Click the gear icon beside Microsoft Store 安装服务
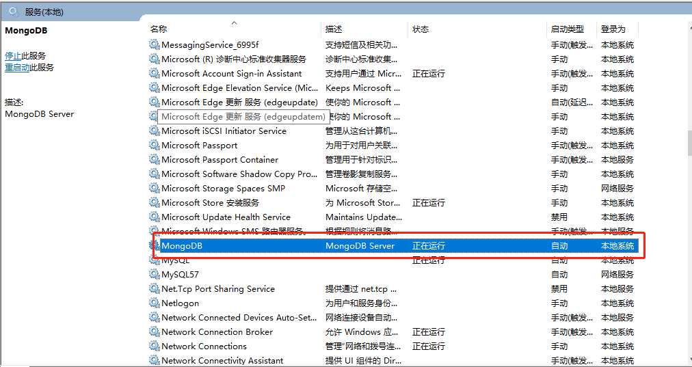The height and width of the screenshot is (367, 692). tap(154, 202)
